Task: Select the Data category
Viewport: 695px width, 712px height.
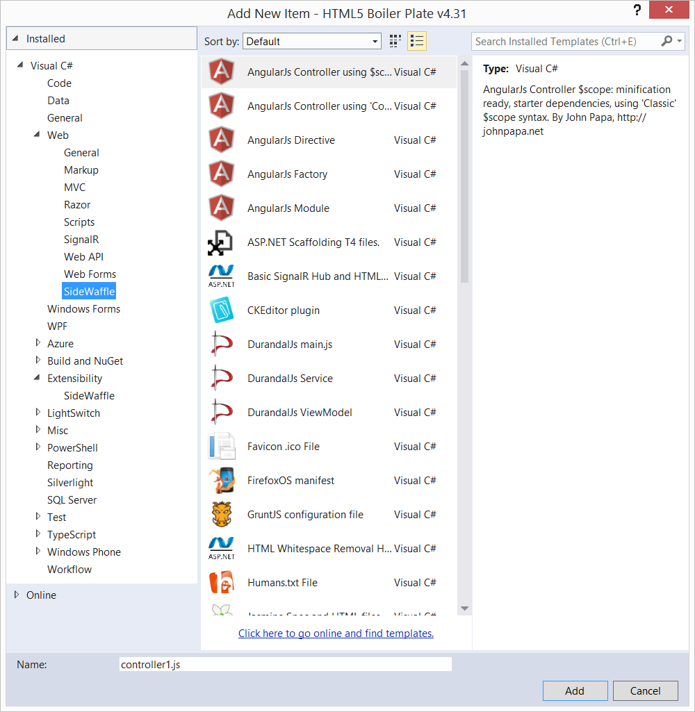Action: [58, 100]
